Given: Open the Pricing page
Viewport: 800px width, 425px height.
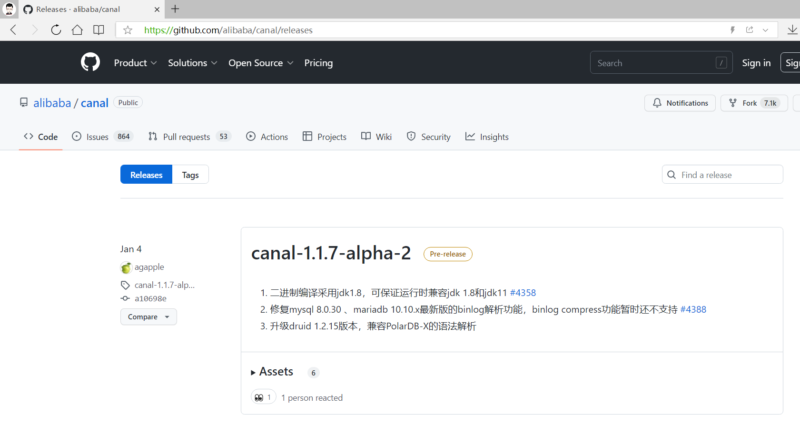Looking at the screenshot, I should pyautogui.click(x=318, y=63).
